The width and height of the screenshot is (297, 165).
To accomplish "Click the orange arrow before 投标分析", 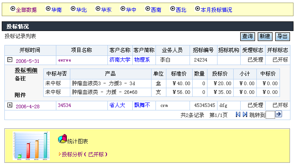I will click(60, 154).
